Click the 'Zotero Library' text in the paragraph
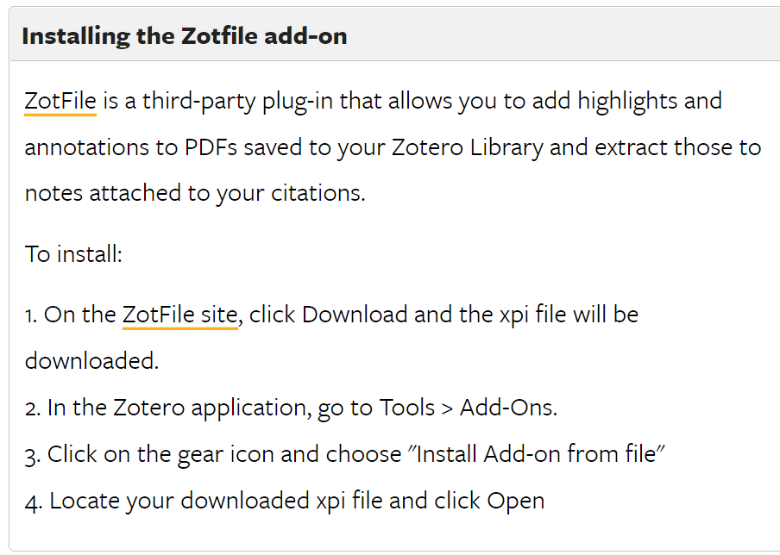This screenshot has height=555, width=780. coord(467,147)
